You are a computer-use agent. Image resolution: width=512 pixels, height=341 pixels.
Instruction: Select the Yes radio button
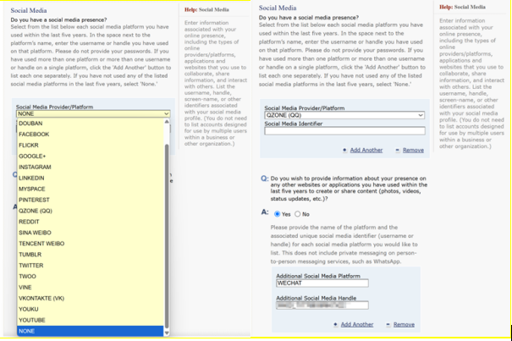278,214
